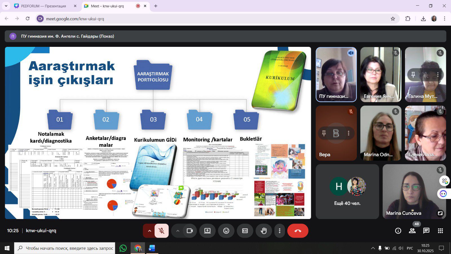Image resolution: width=451 pixels, height=254 pixels.
Task: Toggle the camera off
Action: point(190,231)
